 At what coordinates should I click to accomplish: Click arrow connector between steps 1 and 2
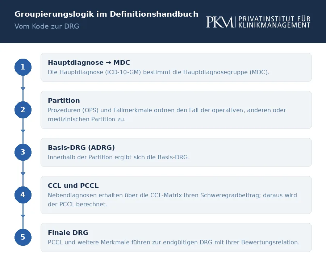point(23,89)
